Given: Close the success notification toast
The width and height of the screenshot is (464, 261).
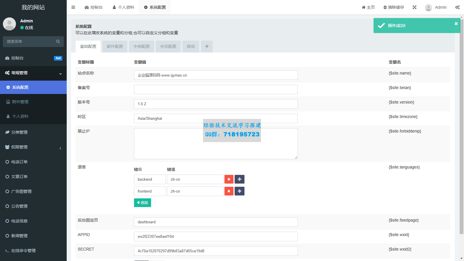Looking at the screenshot, I should [x=456, y=24].
